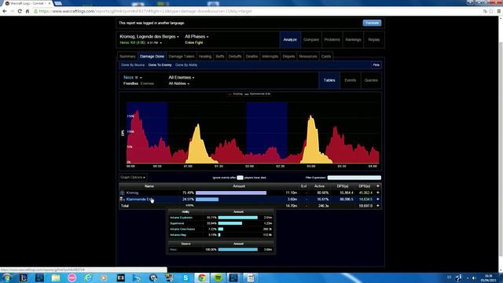Toggle the Friendlies filter
This screenshot has height=283, width=503.
coord(131,83)
